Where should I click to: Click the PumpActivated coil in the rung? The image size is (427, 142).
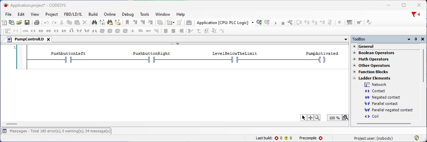[322, 60]
